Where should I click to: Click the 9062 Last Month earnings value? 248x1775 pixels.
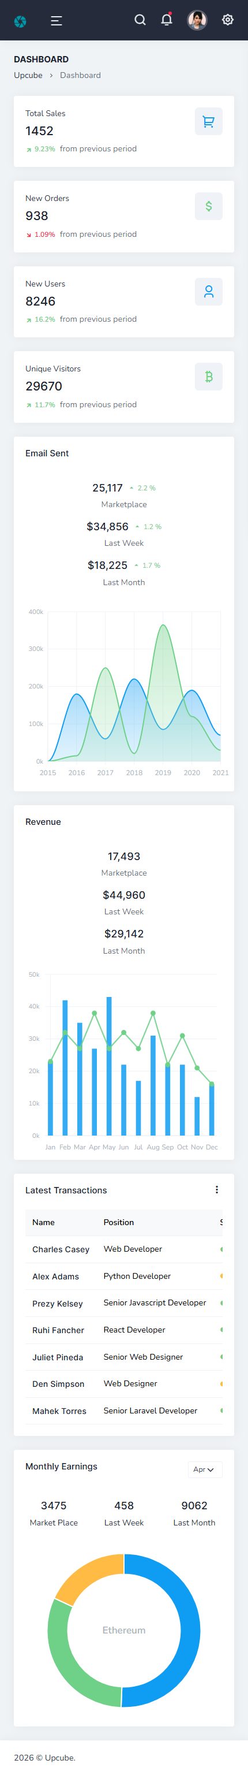point(194,1505)
